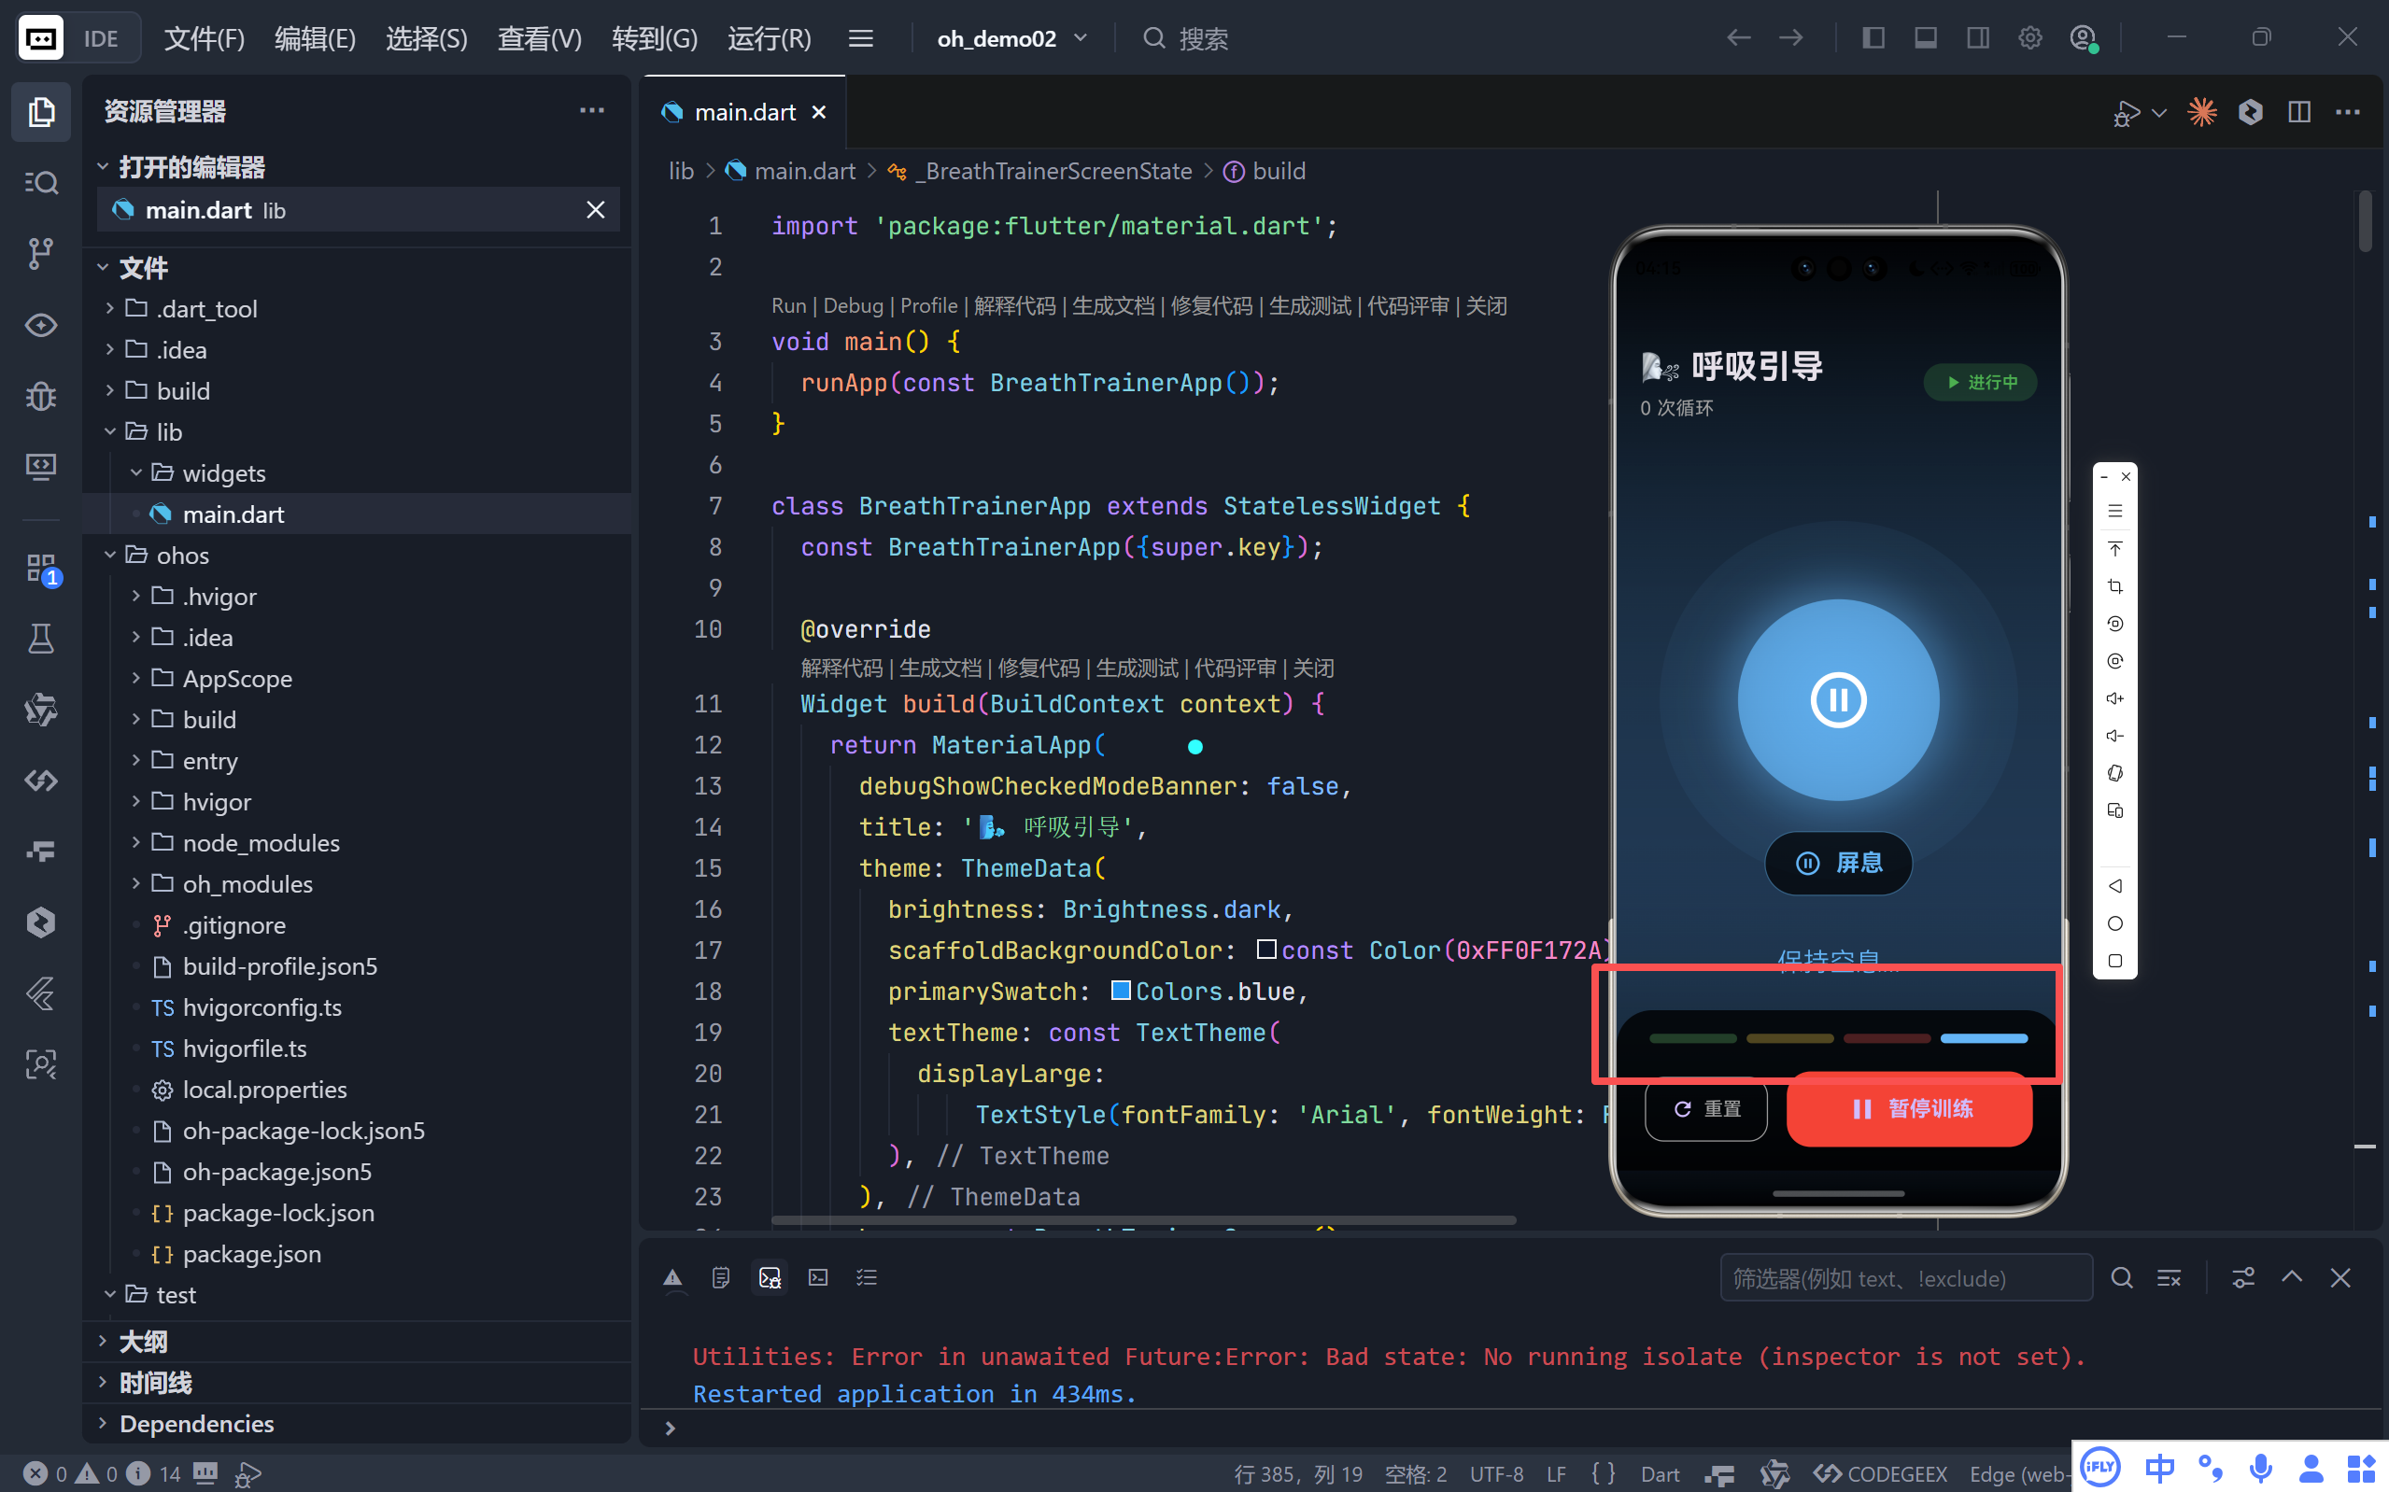Open the Testing flask icon
Image resolution: width=2389 pixels, height=1492 pixels.
point(40,639)
